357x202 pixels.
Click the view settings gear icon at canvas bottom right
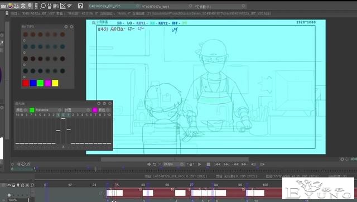click(342, 159)
